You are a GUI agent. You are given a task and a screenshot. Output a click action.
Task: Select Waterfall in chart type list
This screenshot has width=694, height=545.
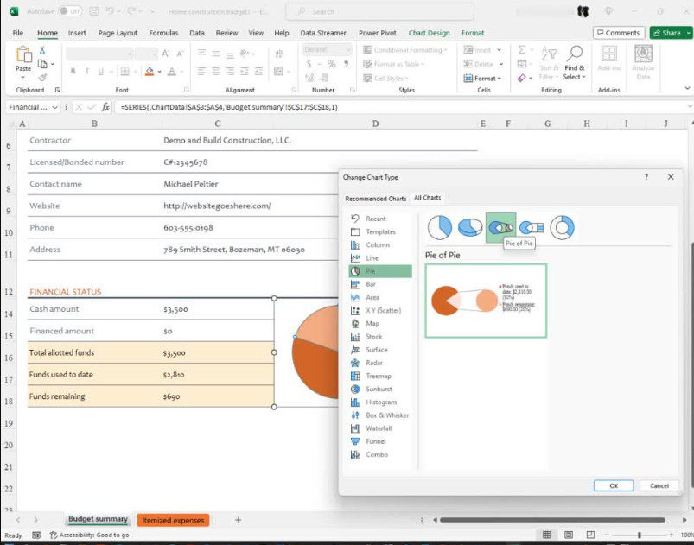click(379, 428)
